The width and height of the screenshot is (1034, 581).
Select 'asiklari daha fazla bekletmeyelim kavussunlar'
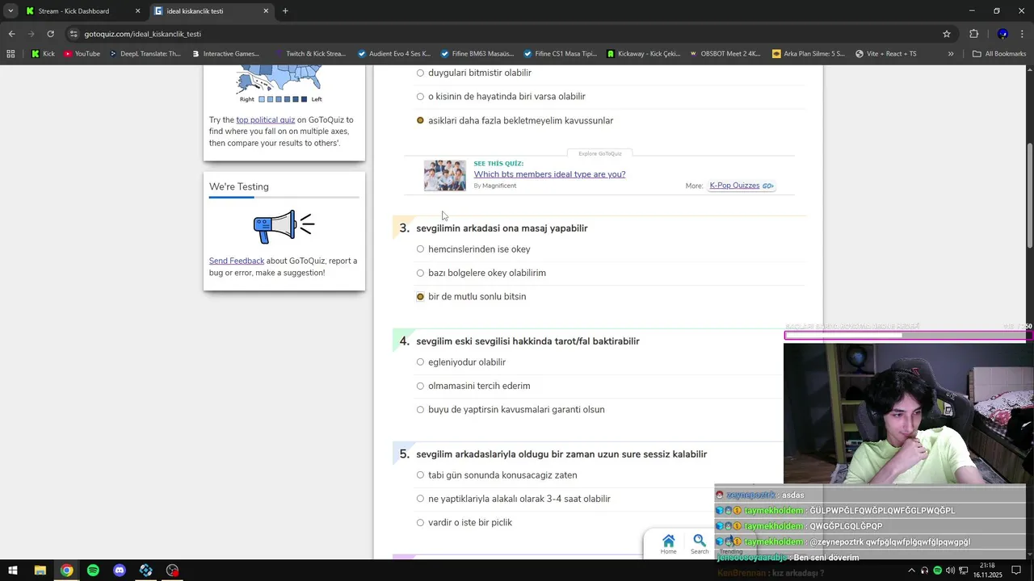click(420, 120)
